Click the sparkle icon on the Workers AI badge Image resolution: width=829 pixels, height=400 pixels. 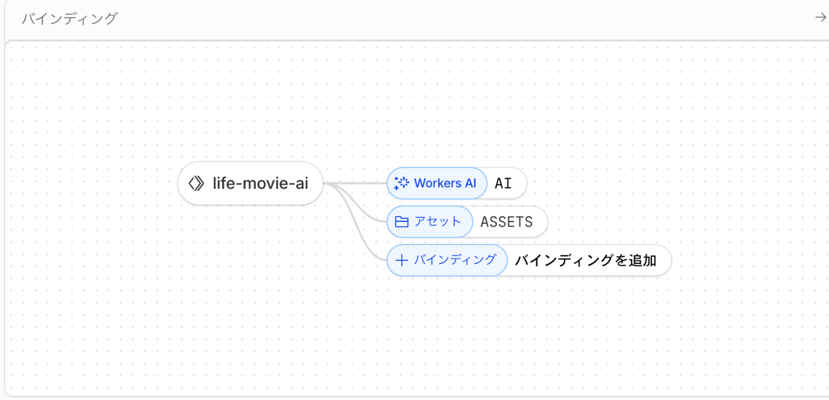(401, 183)
